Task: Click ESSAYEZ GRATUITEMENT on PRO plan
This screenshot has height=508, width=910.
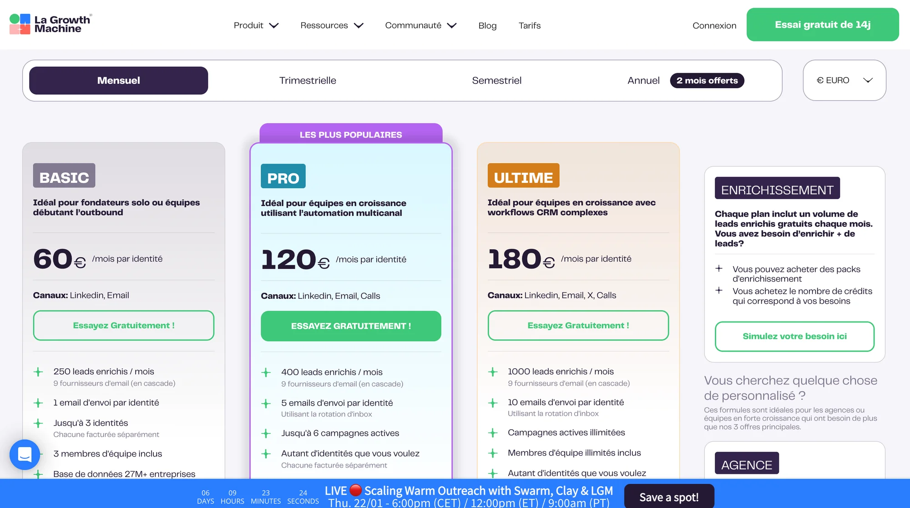Action: click(x=351, y=326)
